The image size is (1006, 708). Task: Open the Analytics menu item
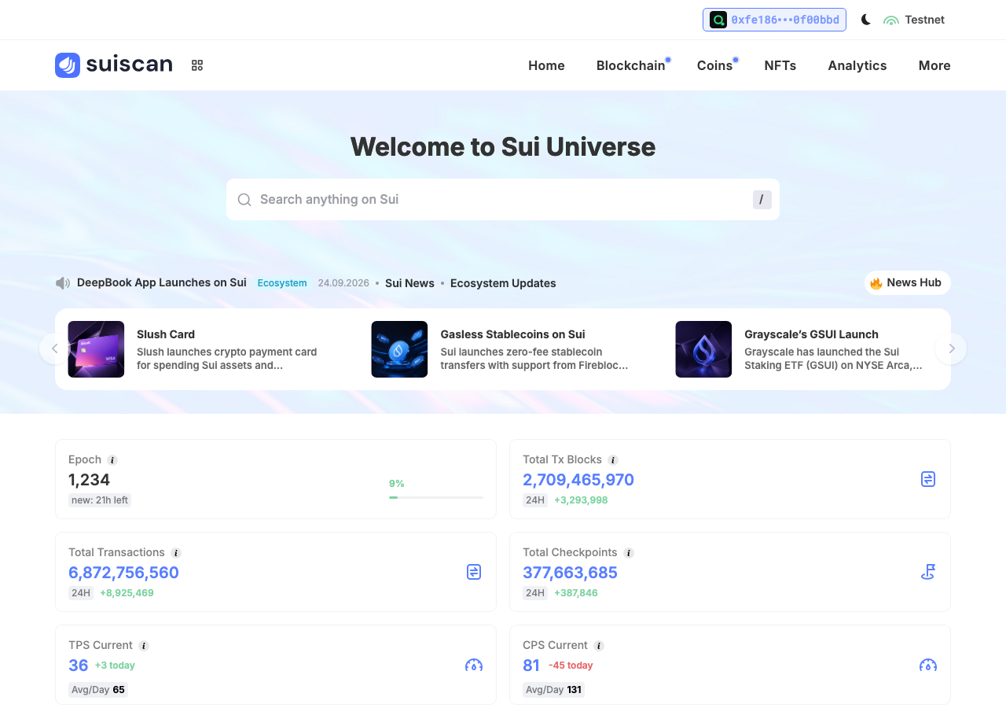point(857,65)
